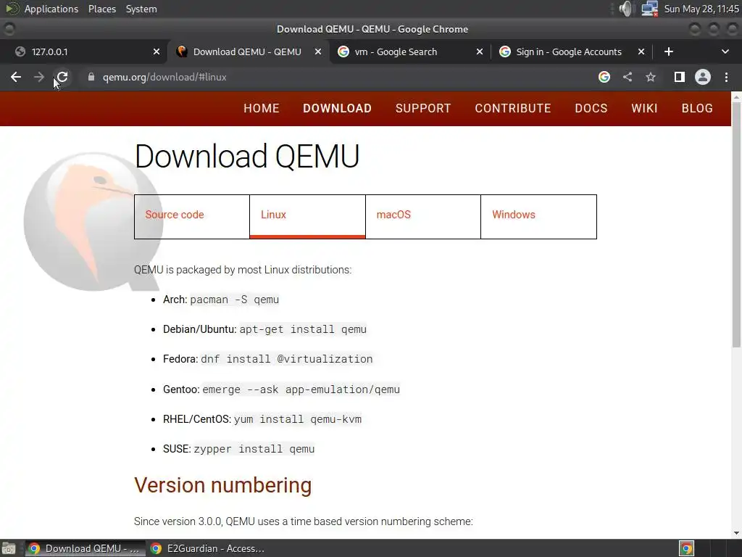Select the Source code tab
Viewport: 742px width, 557px height.
pos(191,216)
